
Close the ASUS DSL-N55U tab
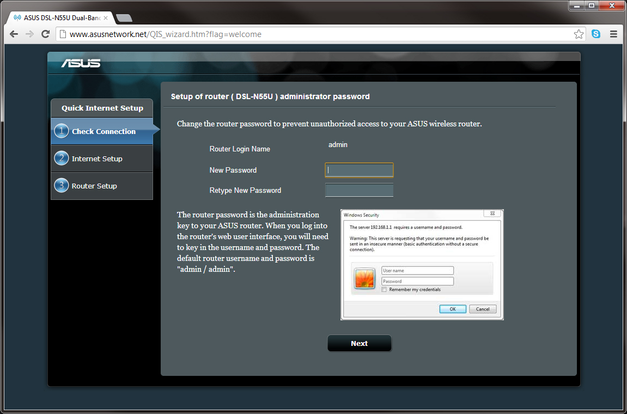[x=106, y=18]
